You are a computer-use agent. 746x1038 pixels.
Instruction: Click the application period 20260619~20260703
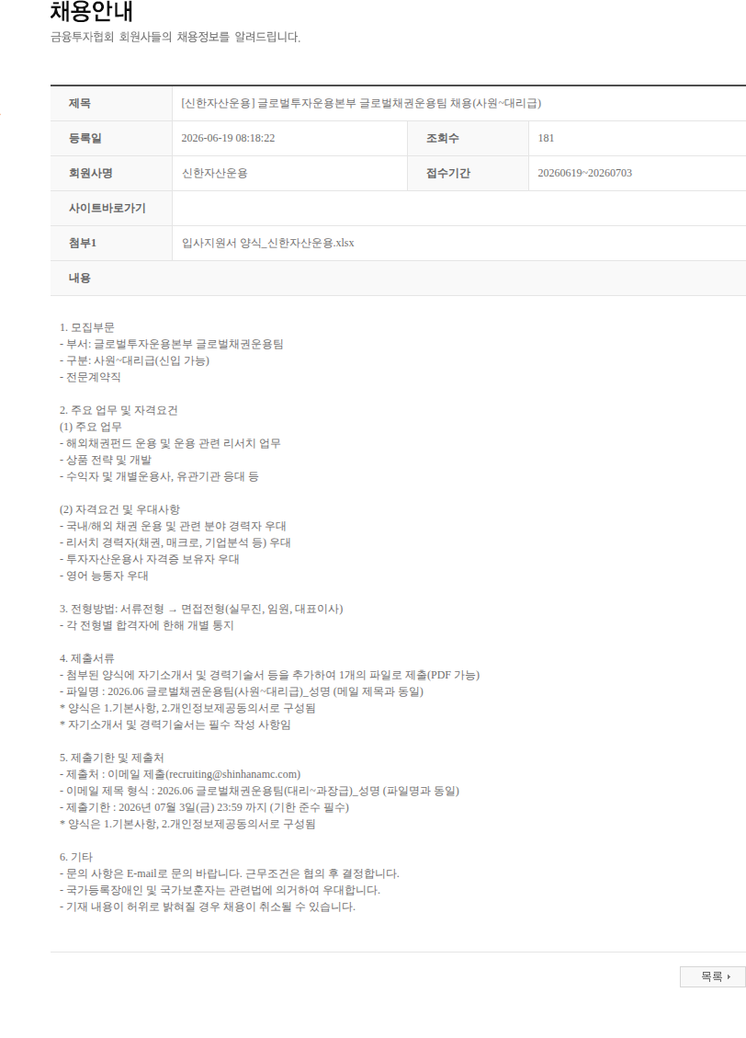click(584, 174)
